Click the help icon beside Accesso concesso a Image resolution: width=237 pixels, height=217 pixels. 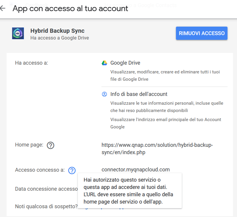72,170
